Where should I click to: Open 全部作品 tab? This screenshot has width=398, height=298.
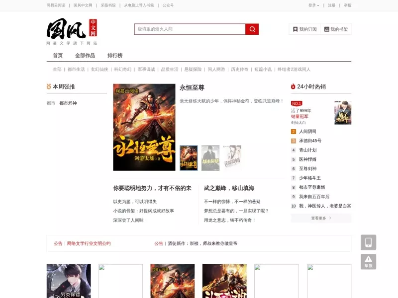85,56
